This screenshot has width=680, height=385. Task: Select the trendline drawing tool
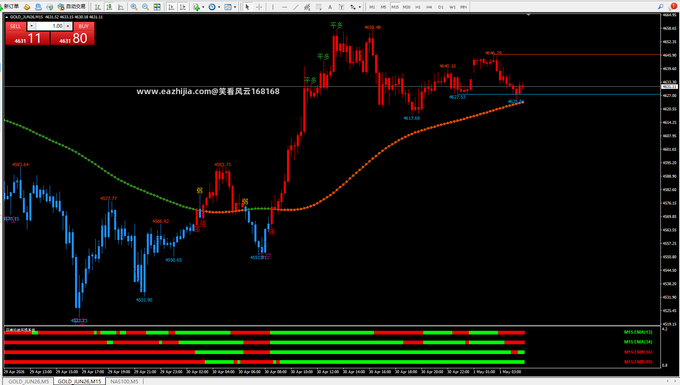[296, 7]
